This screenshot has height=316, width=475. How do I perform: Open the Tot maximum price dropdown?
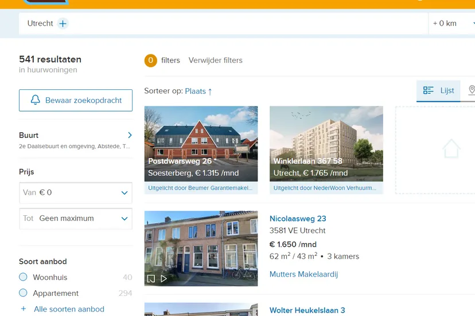tap(76, 218)
